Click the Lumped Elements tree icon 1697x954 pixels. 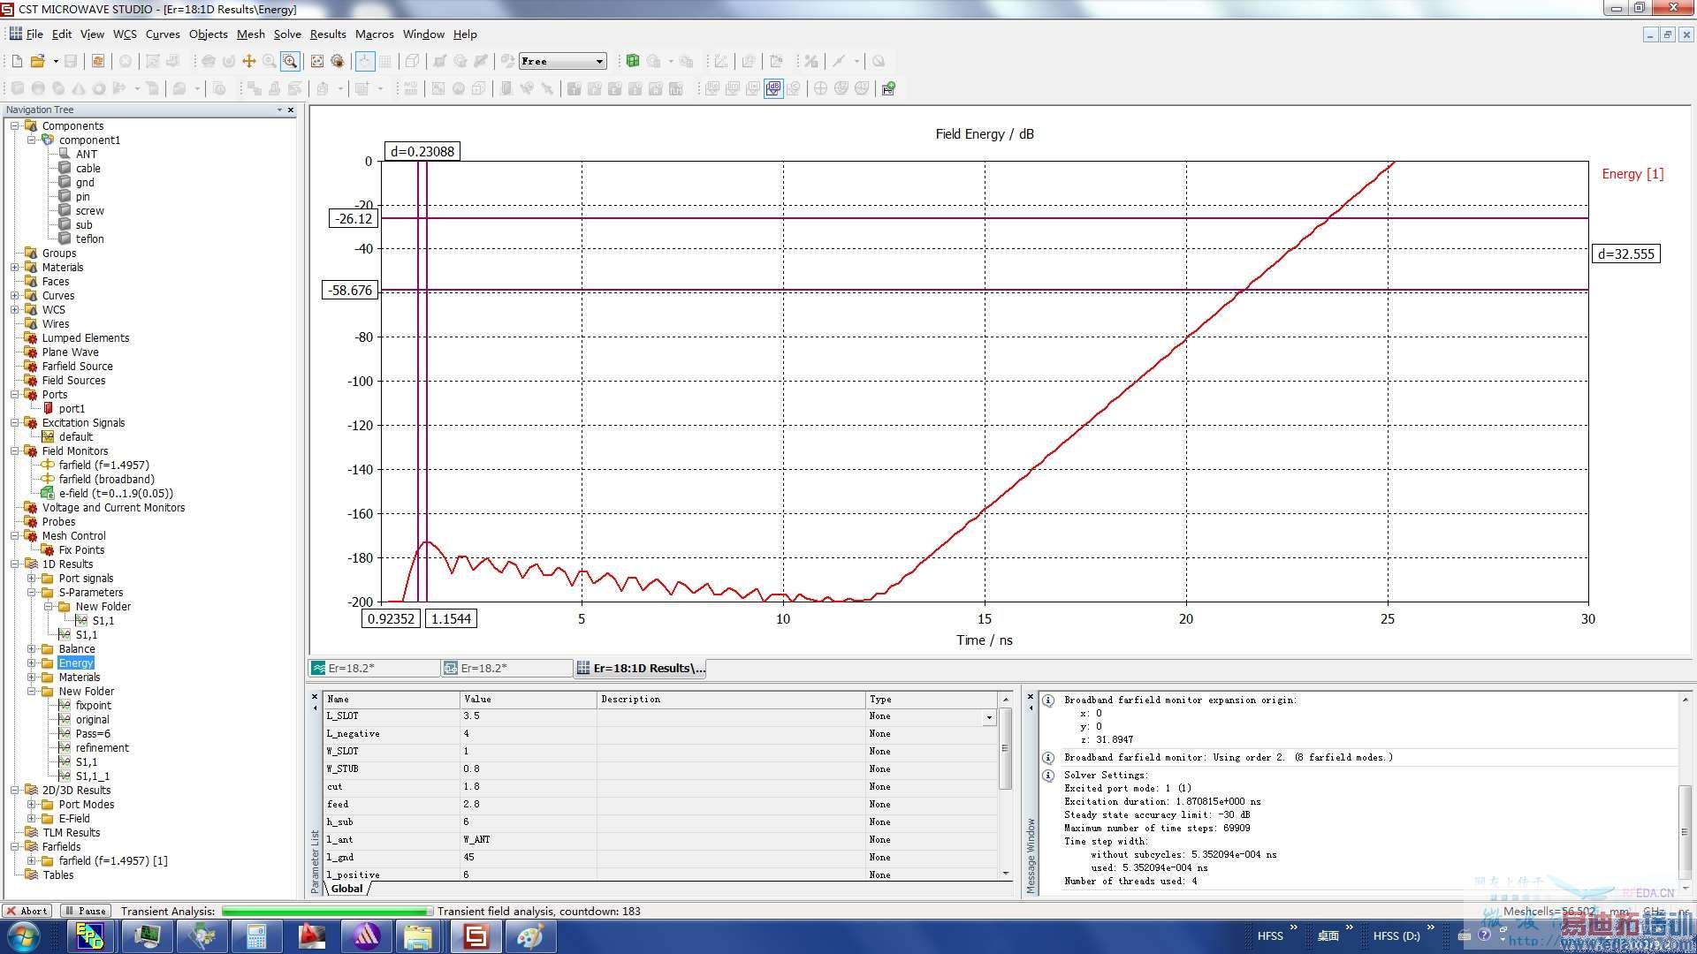(31, 337)
